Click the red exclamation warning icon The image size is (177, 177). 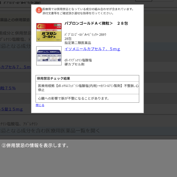[x=39, y=10]
